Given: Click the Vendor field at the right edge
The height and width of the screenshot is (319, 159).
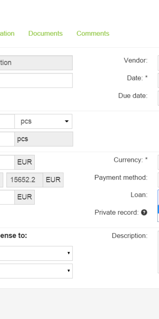Looking at the screenshot, I should click(x=159, y=63).
